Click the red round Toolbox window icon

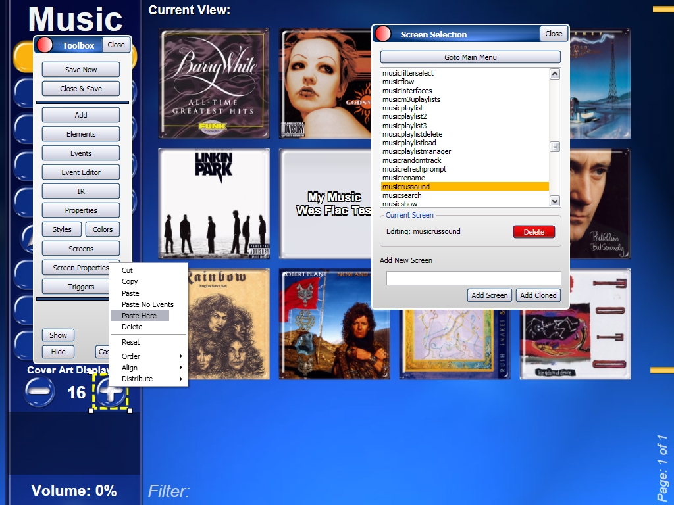pyautogui.click(x=44, y=45)
